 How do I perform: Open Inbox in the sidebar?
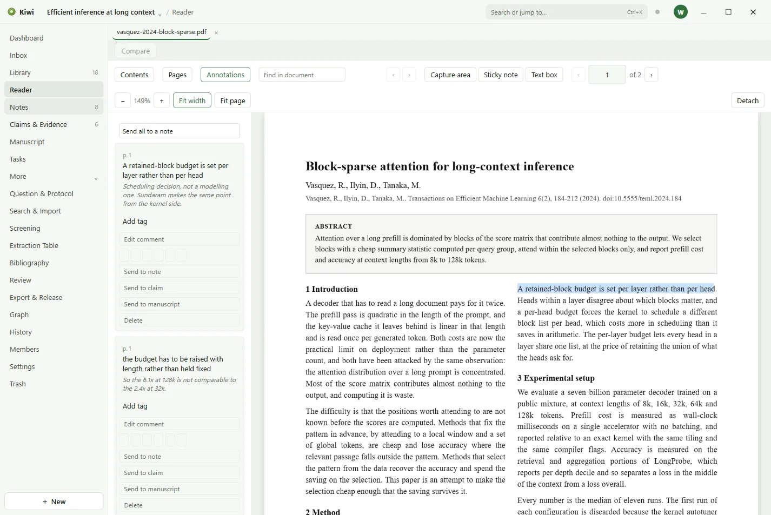(54, 55)
